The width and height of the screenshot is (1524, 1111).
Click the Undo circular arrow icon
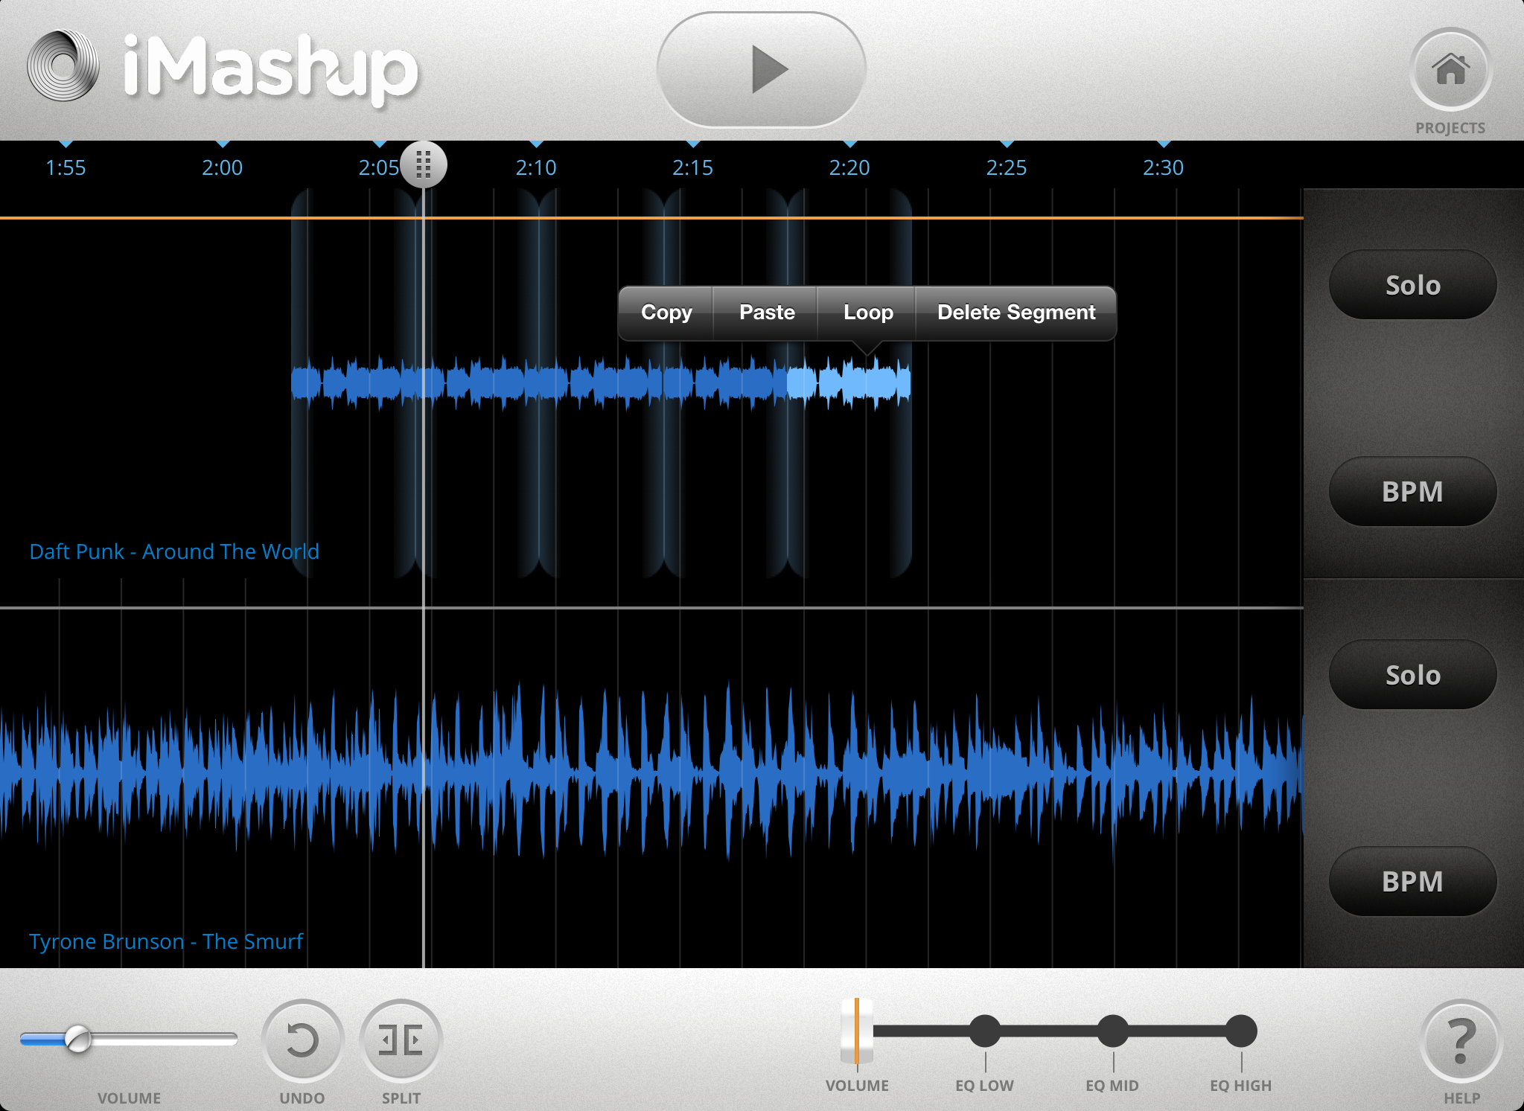point(302,1040)
